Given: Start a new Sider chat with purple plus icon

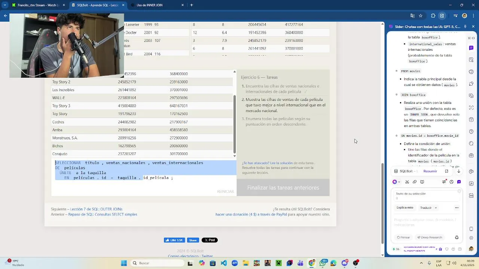Looking at the screenshot, I should pyautogui.click(x=459, y=182).
